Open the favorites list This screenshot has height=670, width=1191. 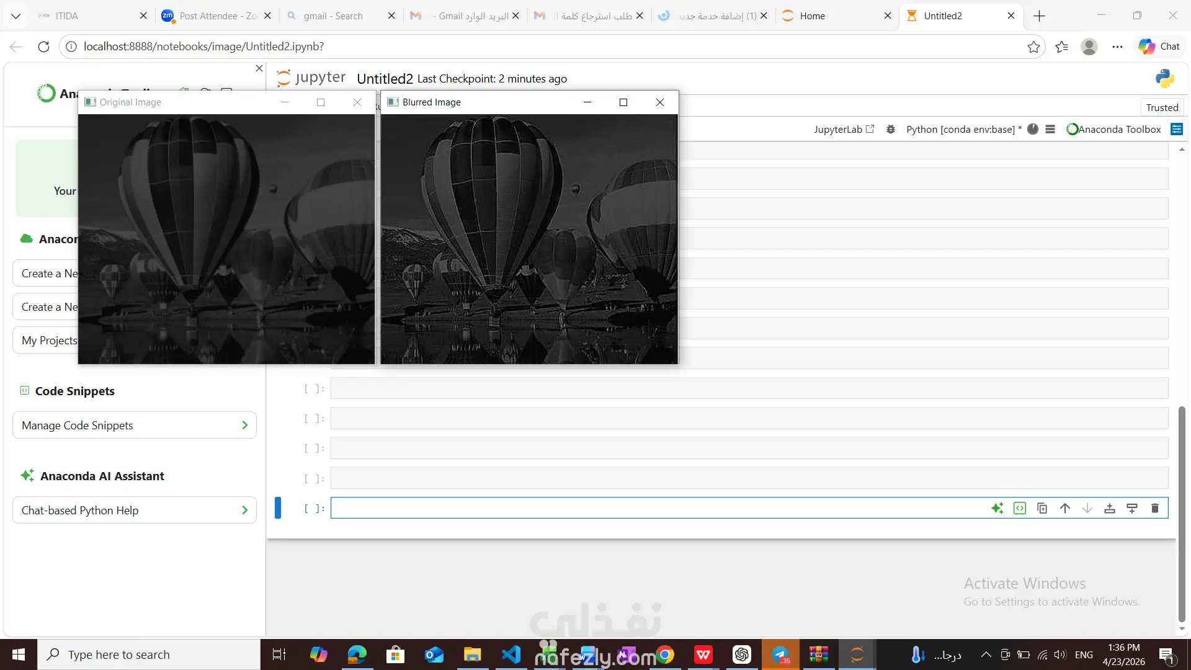point(1061,47)
